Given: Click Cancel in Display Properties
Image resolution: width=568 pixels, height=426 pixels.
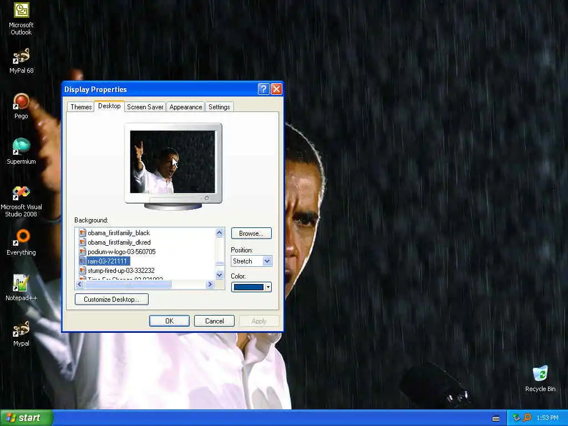Looking at the screenshot, I should pos(214,321).
